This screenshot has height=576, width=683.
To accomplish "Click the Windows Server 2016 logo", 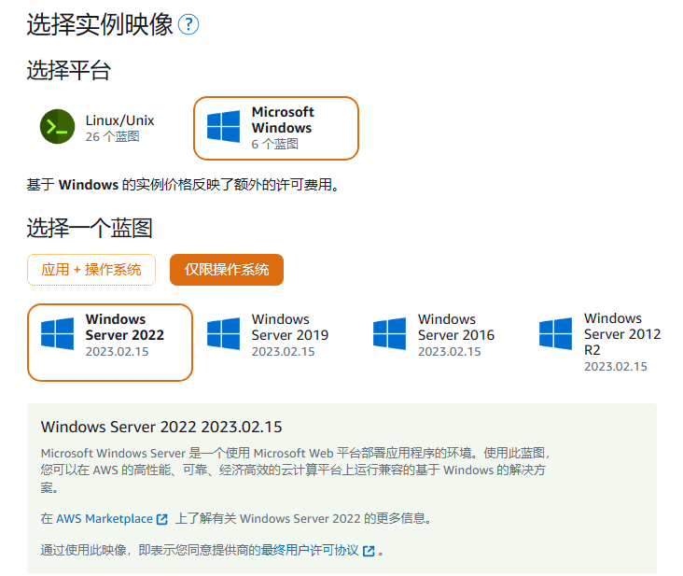I will [389, 334].
